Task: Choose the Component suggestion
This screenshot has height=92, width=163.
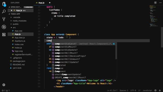Action: (83, 72)
